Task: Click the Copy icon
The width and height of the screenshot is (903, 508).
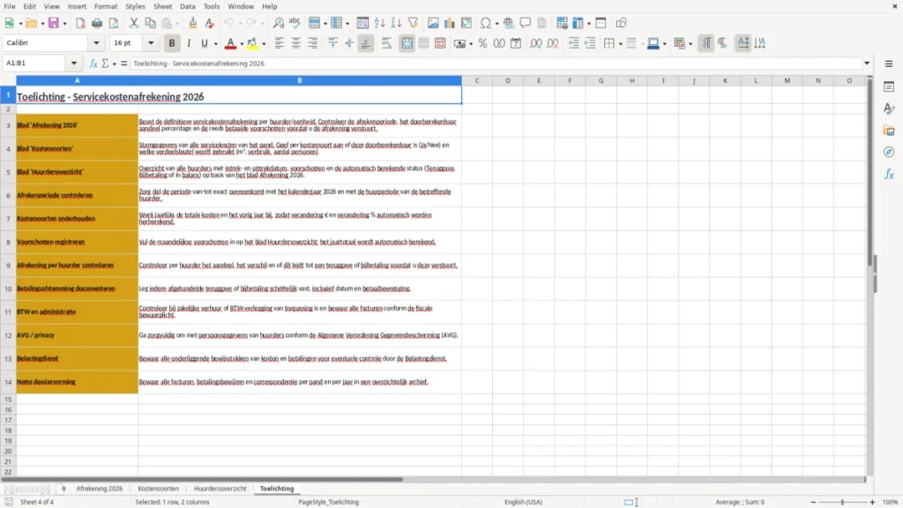Action: 150,23
